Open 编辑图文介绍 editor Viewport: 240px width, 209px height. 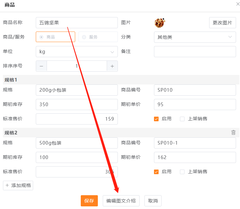coord(121,201)
